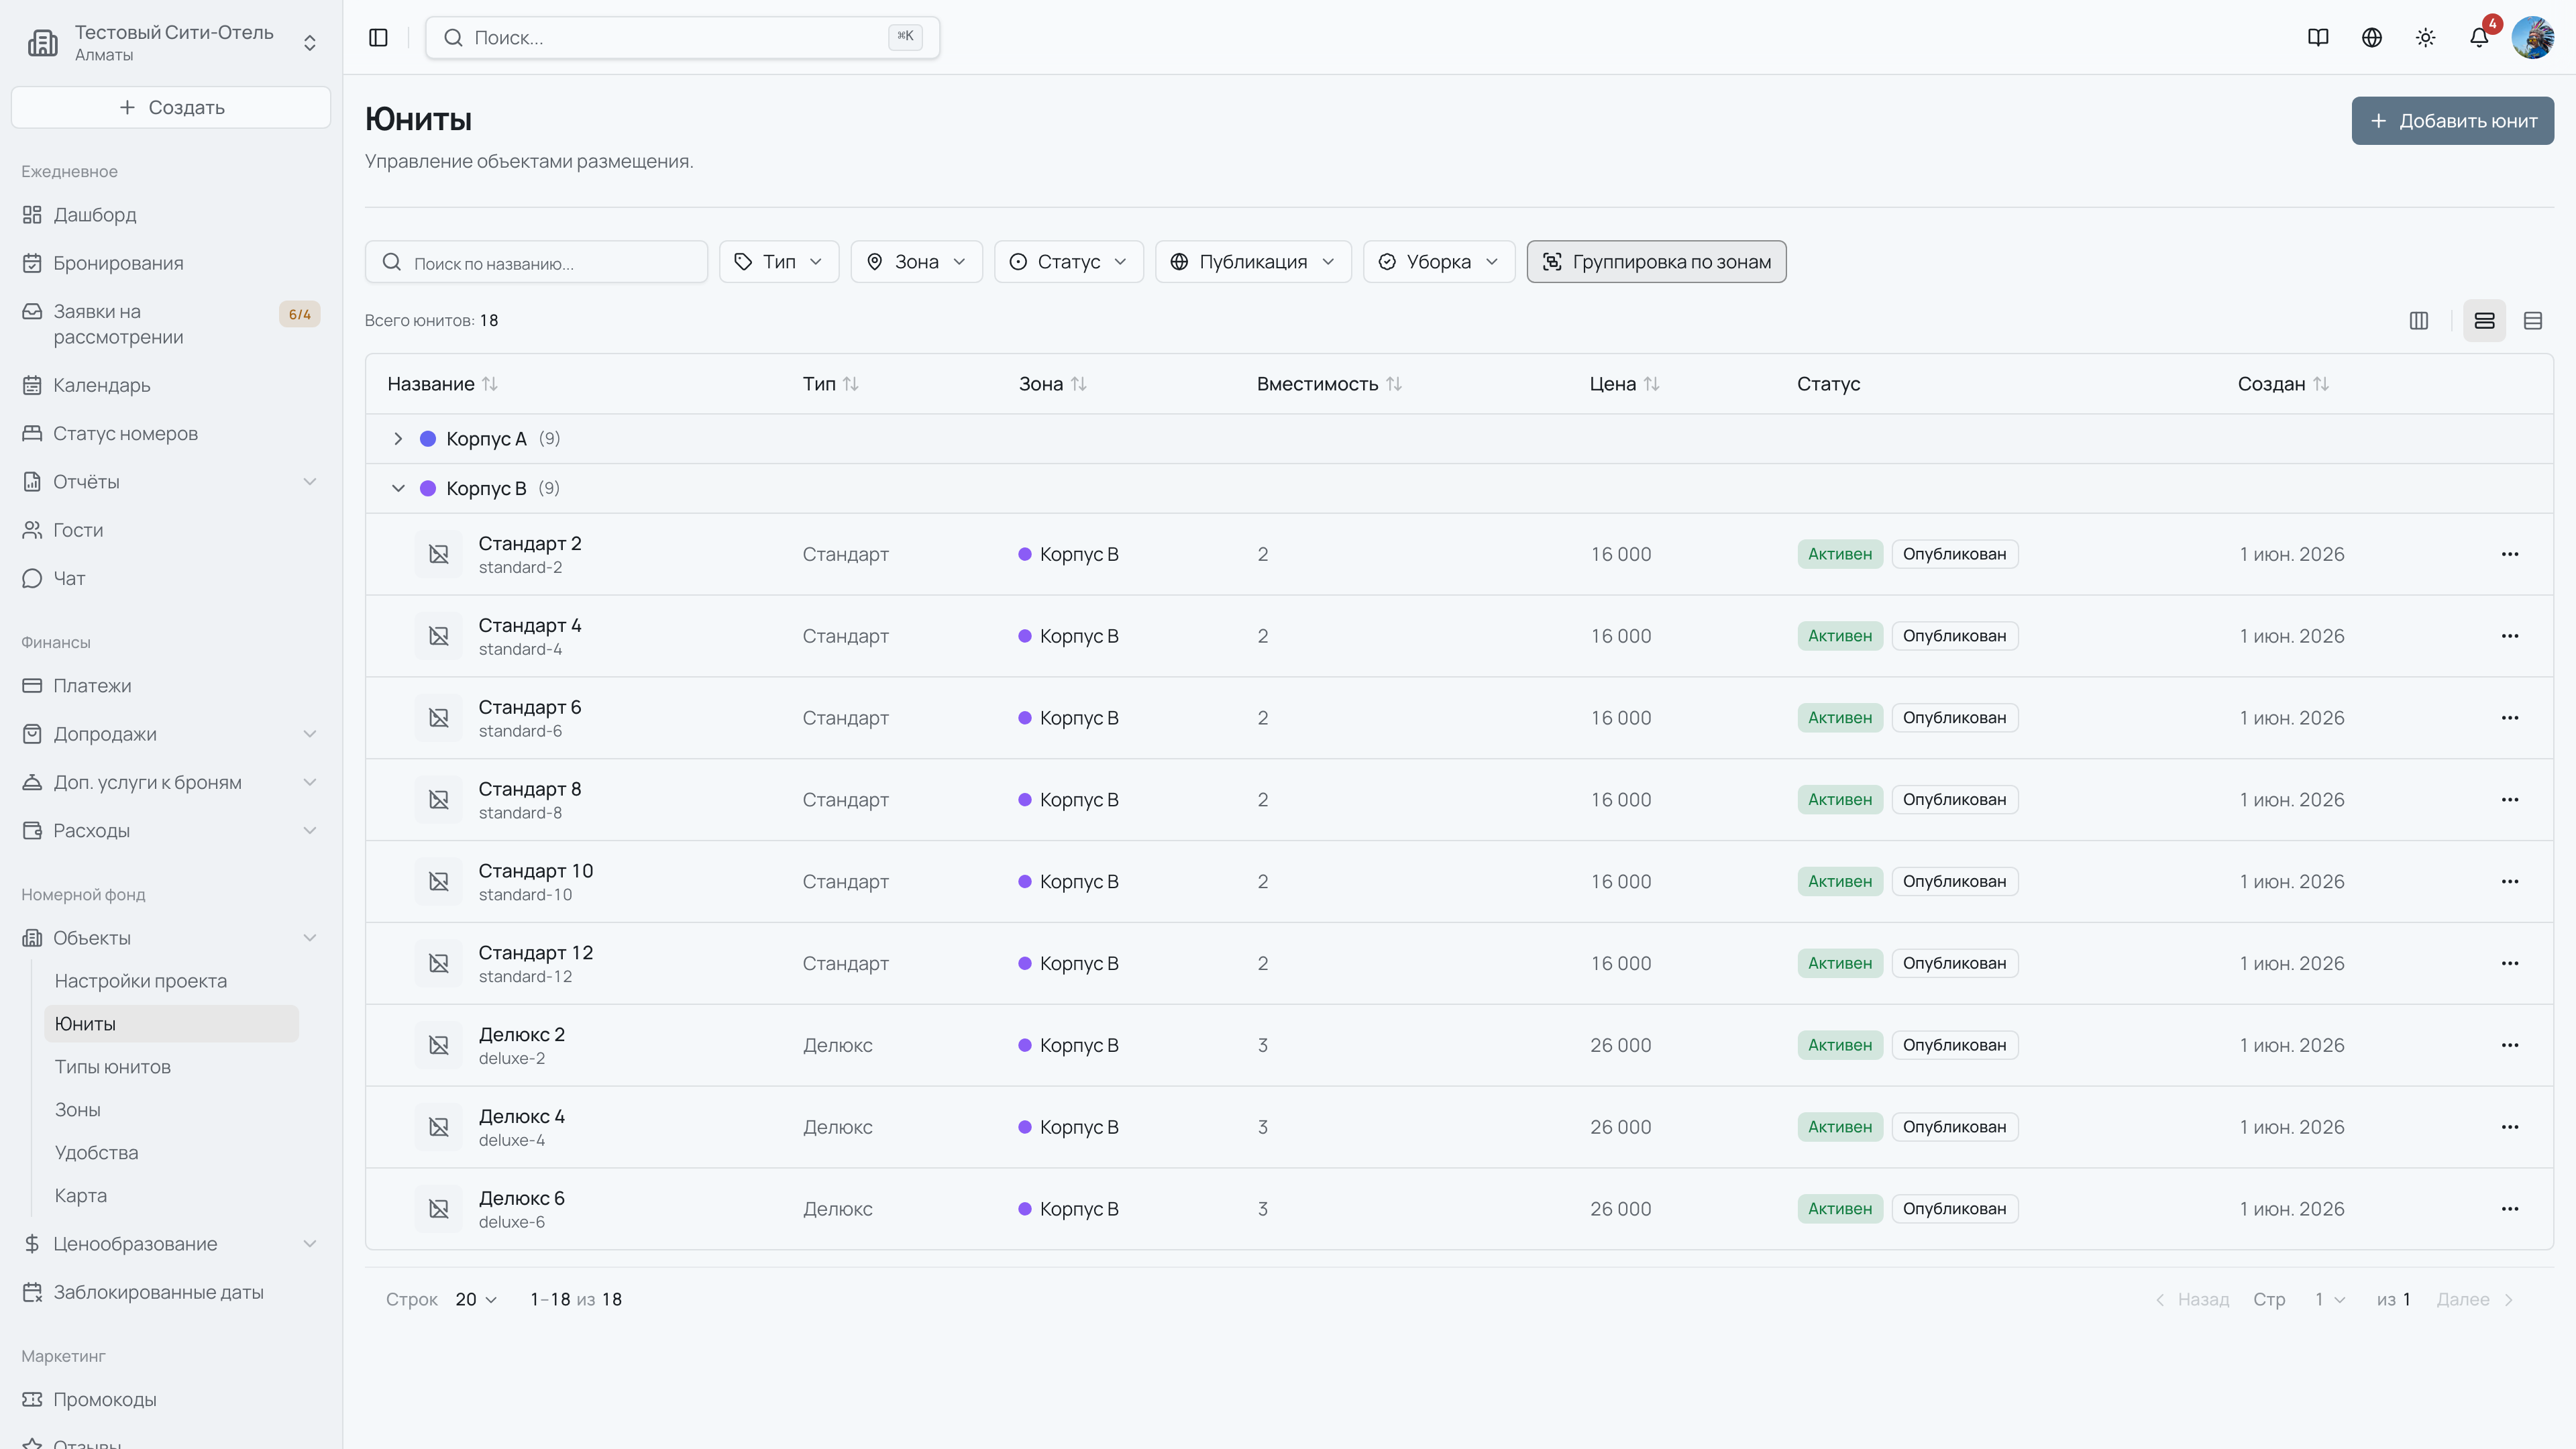The image size is (2576, 1449).
Task: Go to Бронирования in sidebar
Action: (118, 263)
